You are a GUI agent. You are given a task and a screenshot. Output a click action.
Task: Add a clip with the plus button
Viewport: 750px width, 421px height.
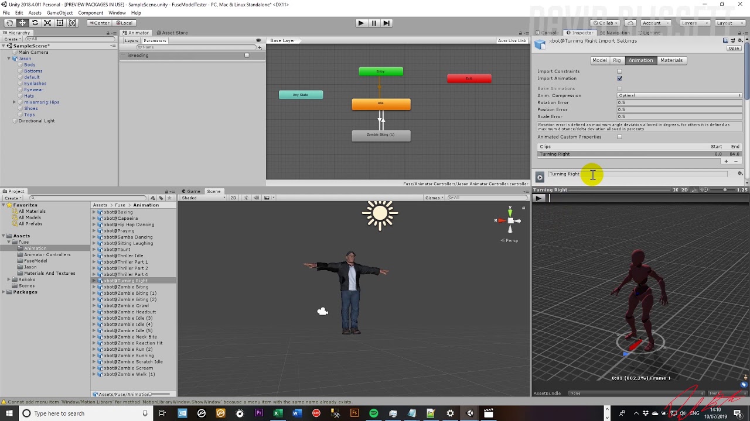tap(726, 161)
